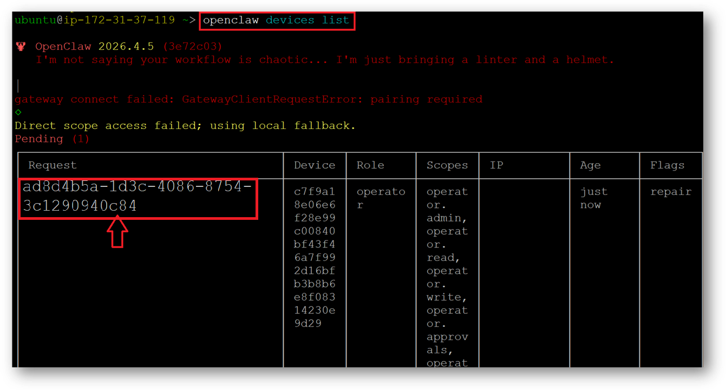Click the 'repair' flag cell

coord(671,192)
